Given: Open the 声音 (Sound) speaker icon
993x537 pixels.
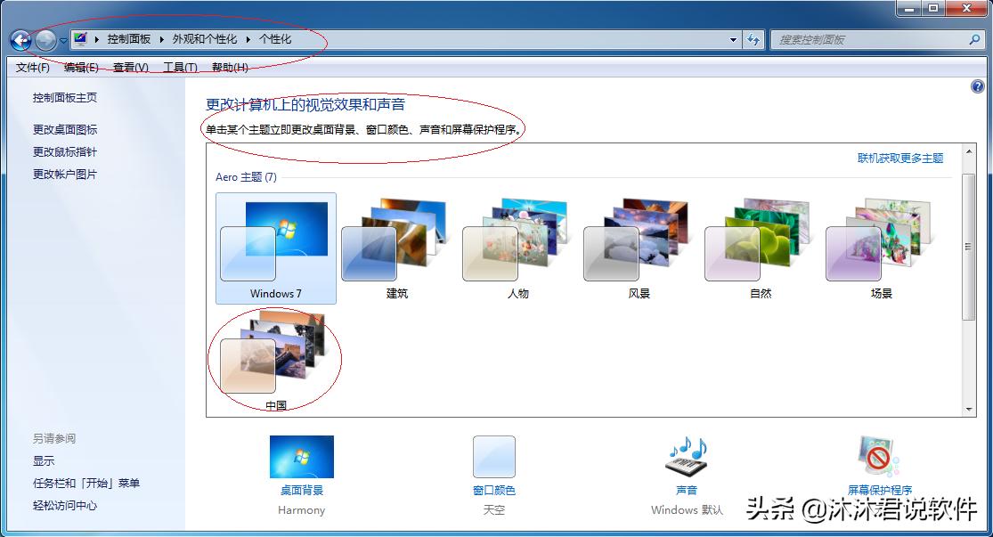Looking at the screenshot, I should [686, 456].
